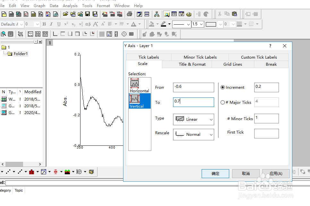Viewport: 310px width, 206px height.
Task: Open the import wizard
Action: click(x=105, y=14)
